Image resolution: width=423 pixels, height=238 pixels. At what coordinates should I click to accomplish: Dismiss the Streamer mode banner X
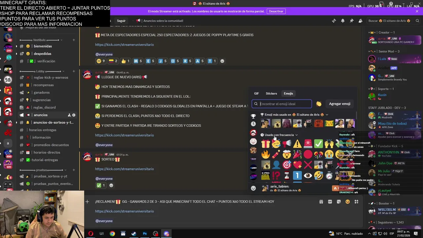(417, 11)
